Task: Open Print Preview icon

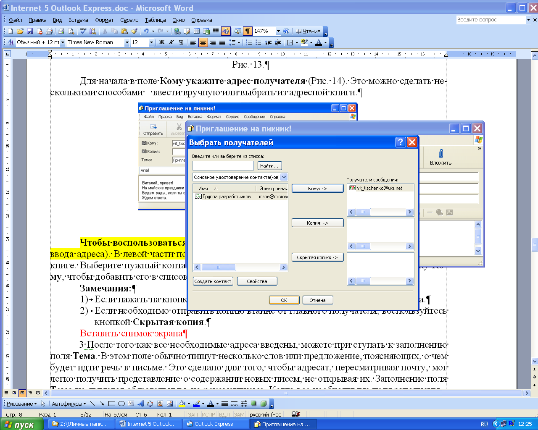Action: pos(71,31)
